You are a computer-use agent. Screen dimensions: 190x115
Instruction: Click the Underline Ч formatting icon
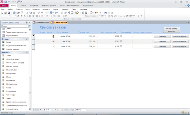[25, 16]
